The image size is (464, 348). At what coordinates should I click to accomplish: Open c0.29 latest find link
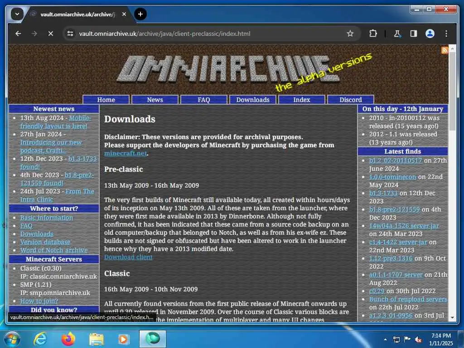(x=377, y=291)
